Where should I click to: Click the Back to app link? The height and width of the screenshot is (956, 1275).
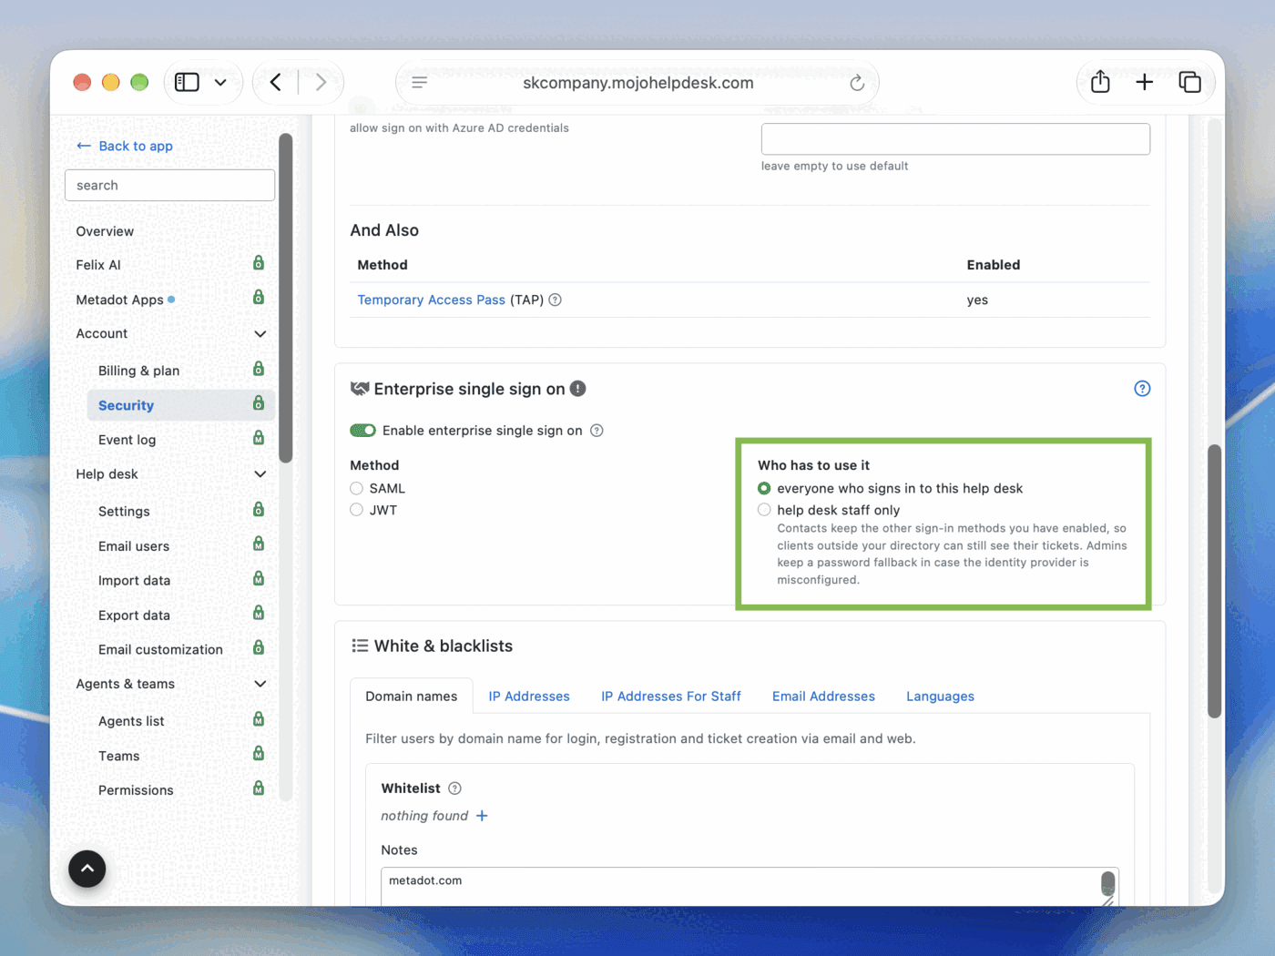click(x=125, y=146)
